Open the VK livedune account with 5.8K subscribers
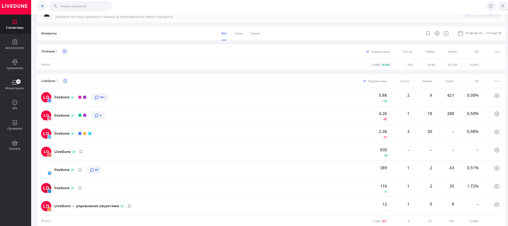The height and width of the screenshot is (226, 508). [x=62, y=97]
